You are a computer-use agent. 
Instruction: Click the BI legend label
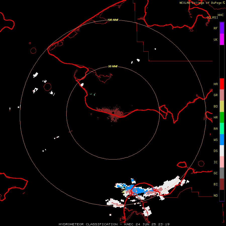(x=215, y=184)
